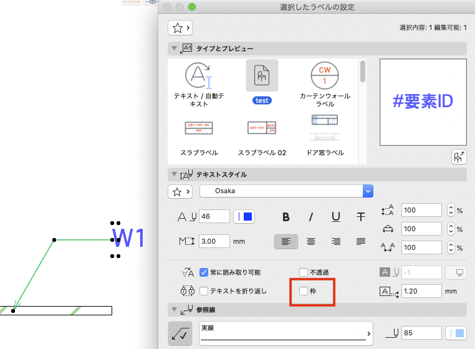
Task: Select justified text alignment
Action: coord(360,241)
